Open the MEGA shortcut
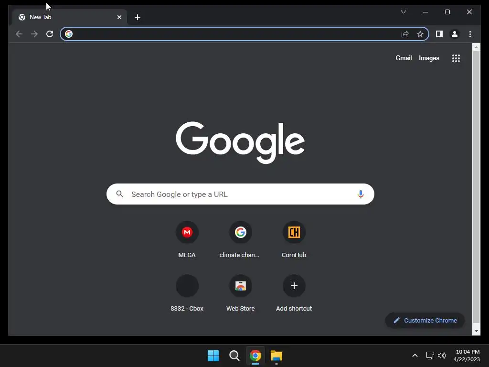489x367 pixels. point(187,239)
